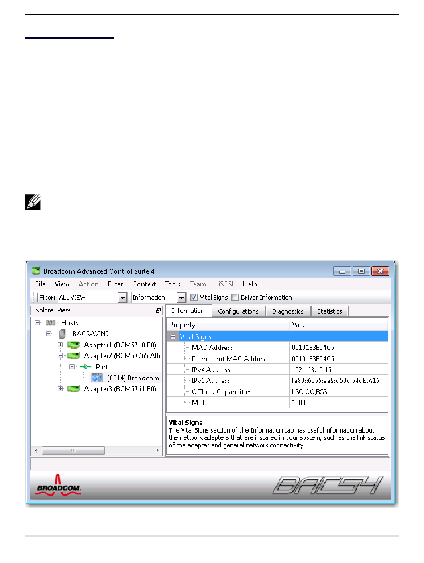Select the Port1 tree item

(x=103, y=366)
